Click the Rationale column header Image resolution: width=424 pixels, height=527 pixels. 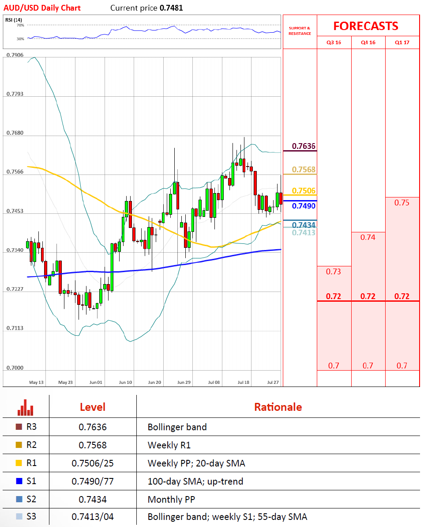(278, 407)
